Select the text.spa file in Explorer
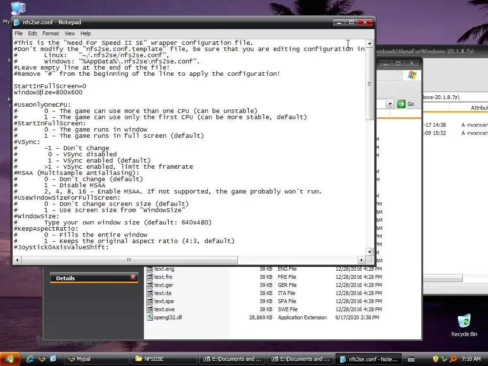This screenshot has width=488, height=366. (164, 301)
